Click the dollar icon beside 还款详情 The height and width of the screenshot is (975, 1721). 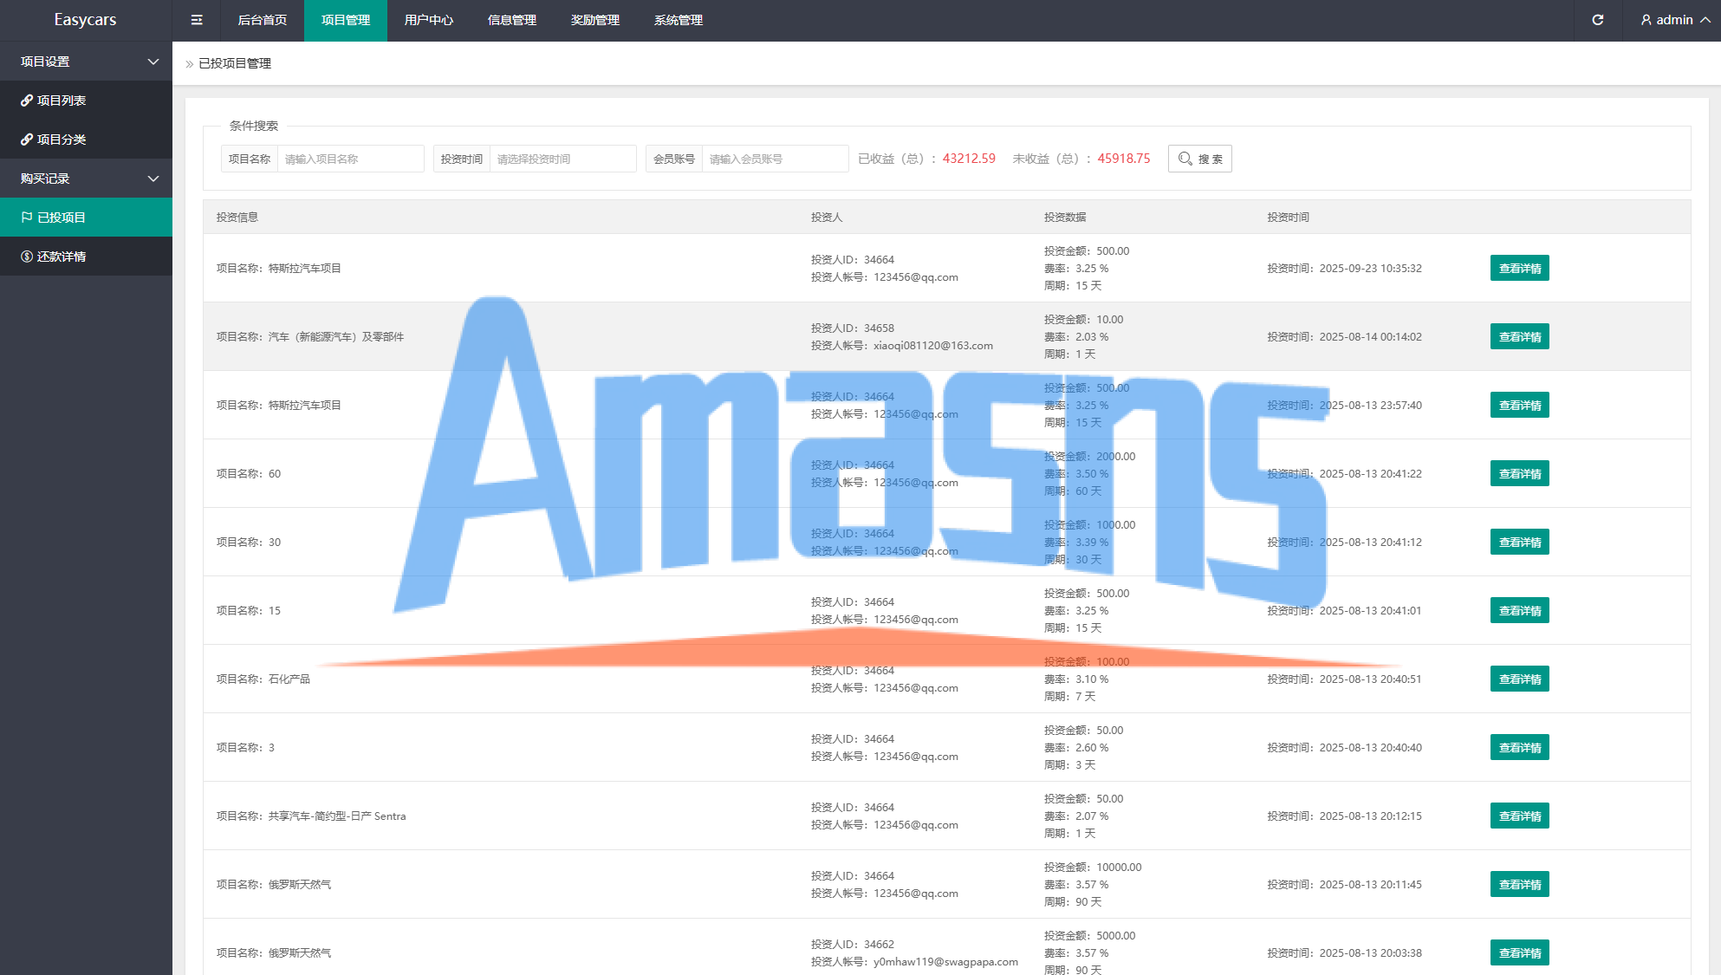[x=27, y=257]
